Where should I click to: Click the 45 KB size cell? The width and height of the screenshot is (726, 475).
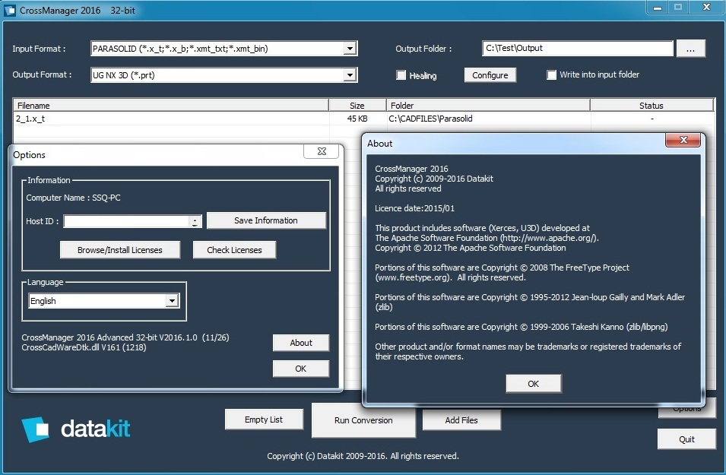[357, 119]
